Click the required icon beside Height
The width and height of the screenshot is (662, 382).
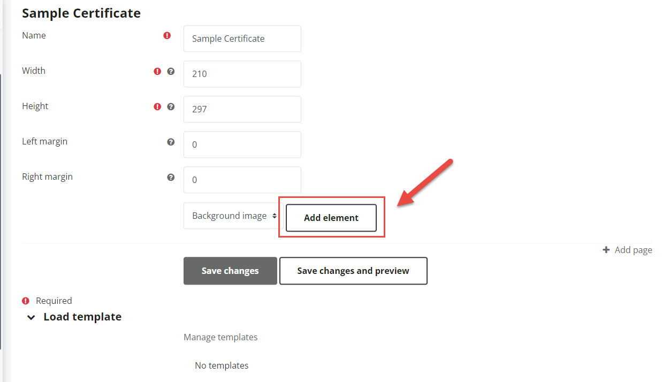[157, 106]
